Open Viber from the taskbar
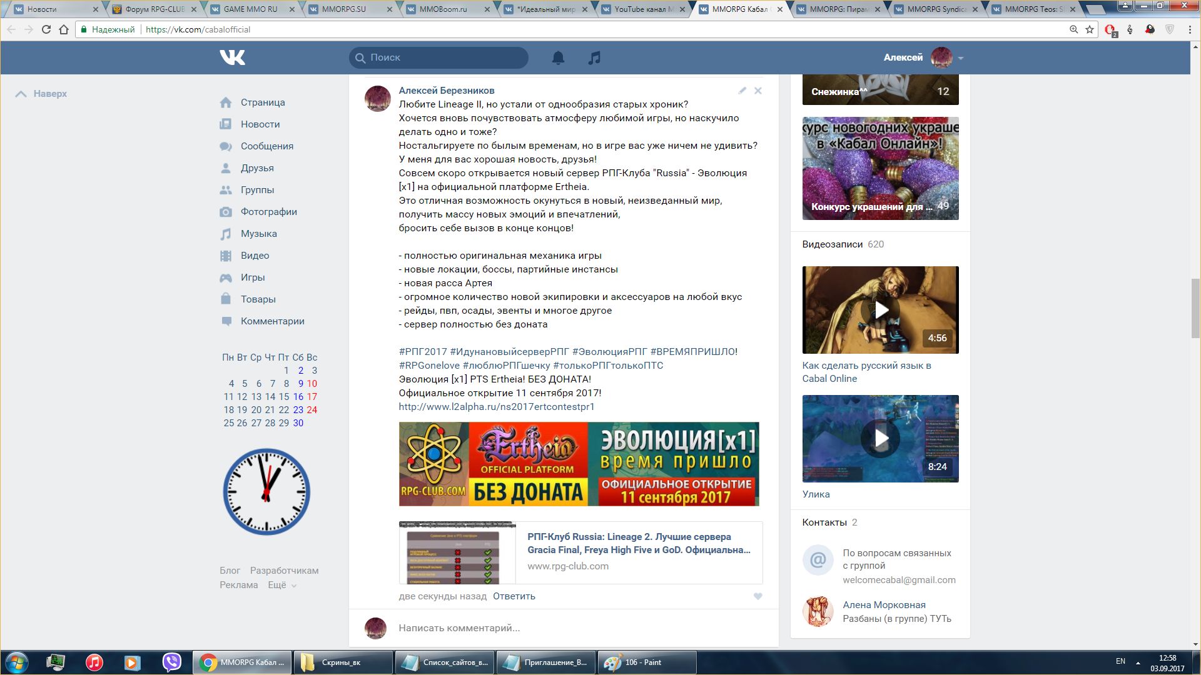1201x675 pixels. coord(171,662)
